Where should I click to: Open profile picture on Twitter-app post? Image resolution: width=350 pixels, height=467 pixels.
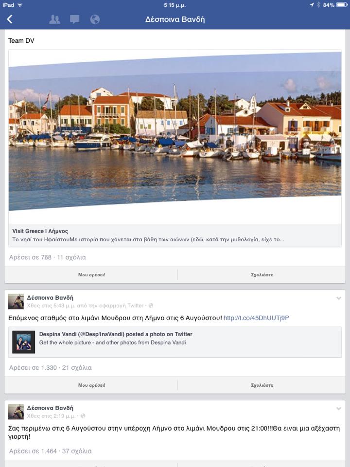click(x=16, y=302)
